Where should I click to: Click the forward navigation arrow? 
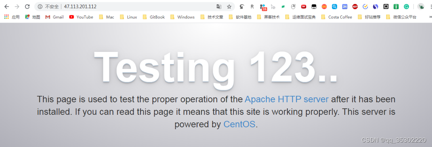coord(17,6)
